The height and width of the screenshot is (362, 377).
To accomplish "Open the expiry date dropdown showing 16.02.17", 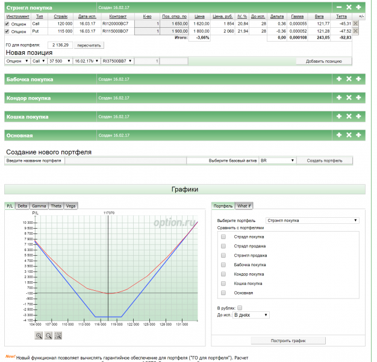I will click(87, 61).
